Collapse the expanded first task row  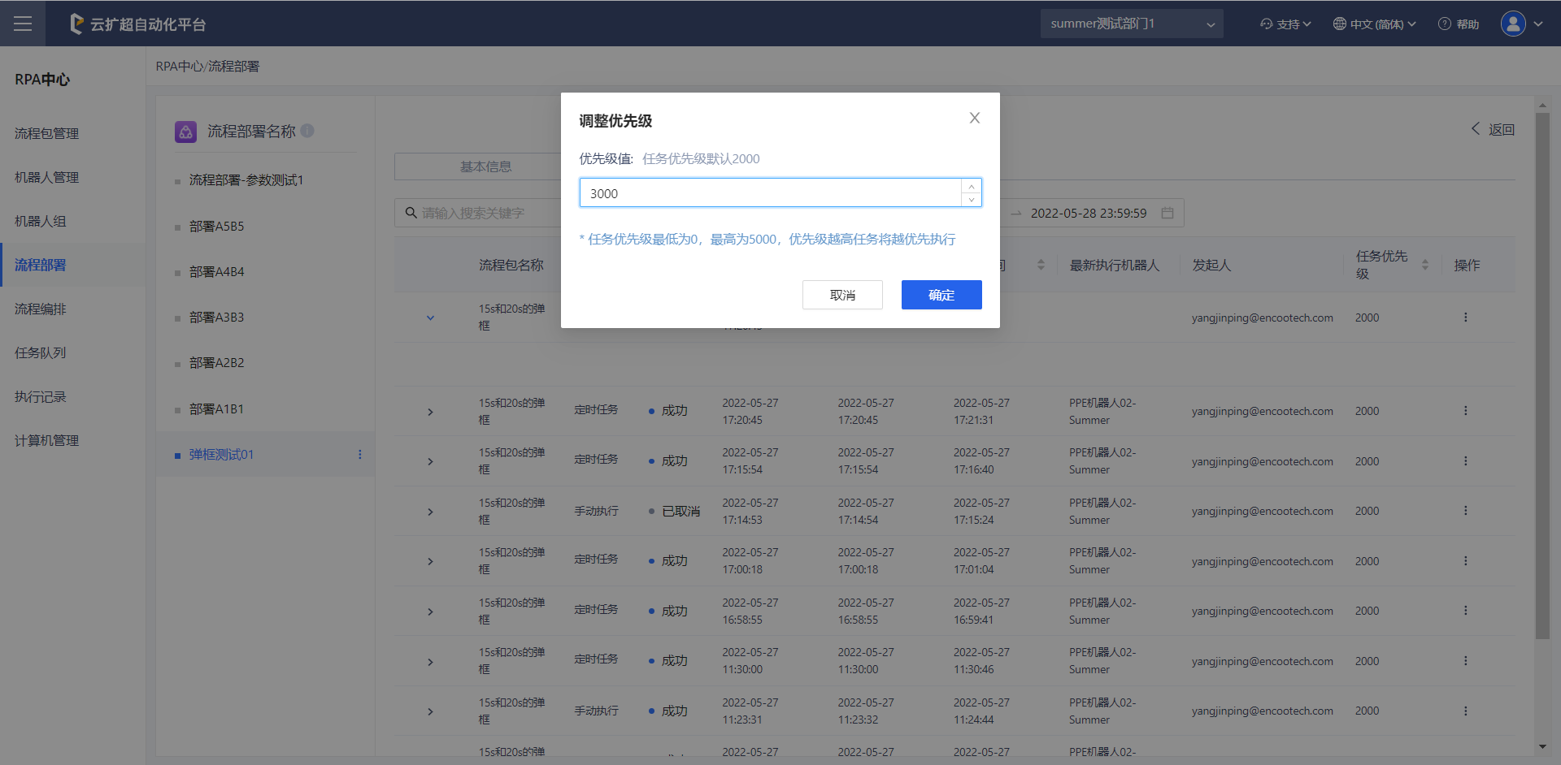[430, 318]
